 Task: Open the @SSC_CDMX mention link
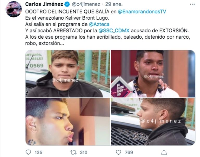[114, 31]
